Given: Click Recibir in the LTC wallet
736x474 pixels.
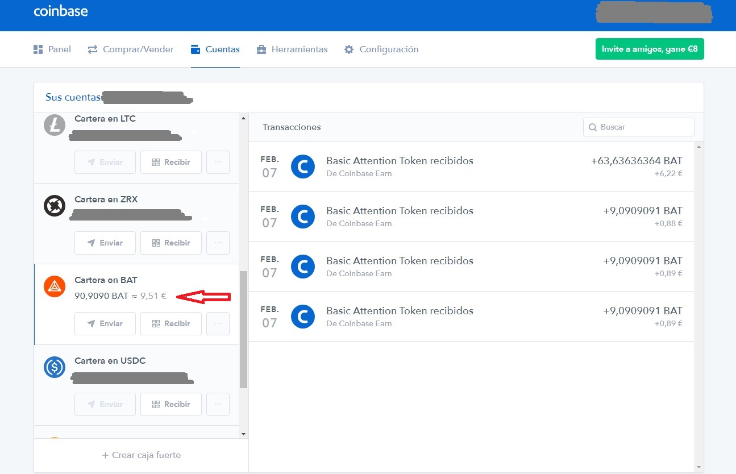Looking at the screenshot, I should 171,162.
